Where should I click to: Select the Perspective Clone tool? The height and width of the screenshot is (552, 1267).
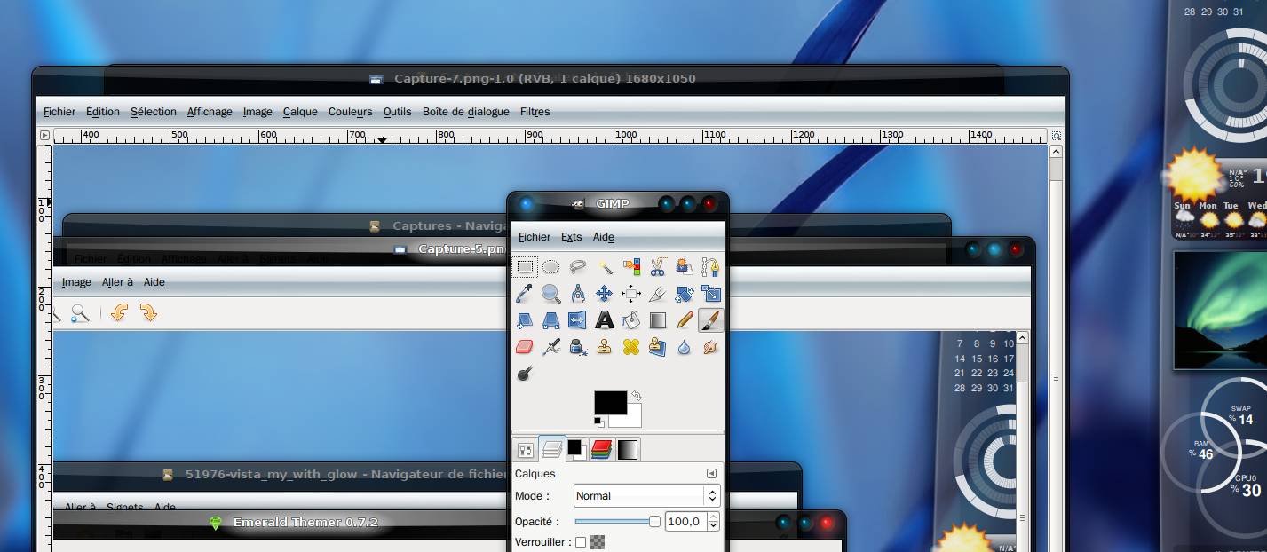658,346
